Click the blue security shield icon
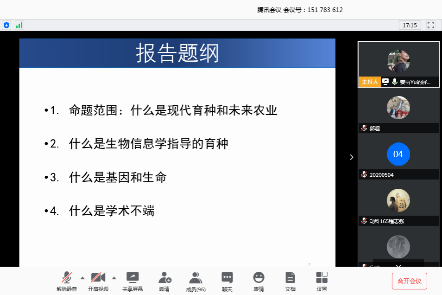 coord(6,25)
